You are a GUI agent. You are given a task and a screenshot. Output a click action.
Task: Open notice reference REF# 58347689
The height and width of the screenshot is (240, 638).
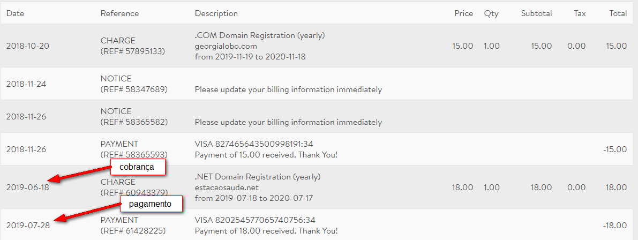pyautogui.click(x=134, y=89)
